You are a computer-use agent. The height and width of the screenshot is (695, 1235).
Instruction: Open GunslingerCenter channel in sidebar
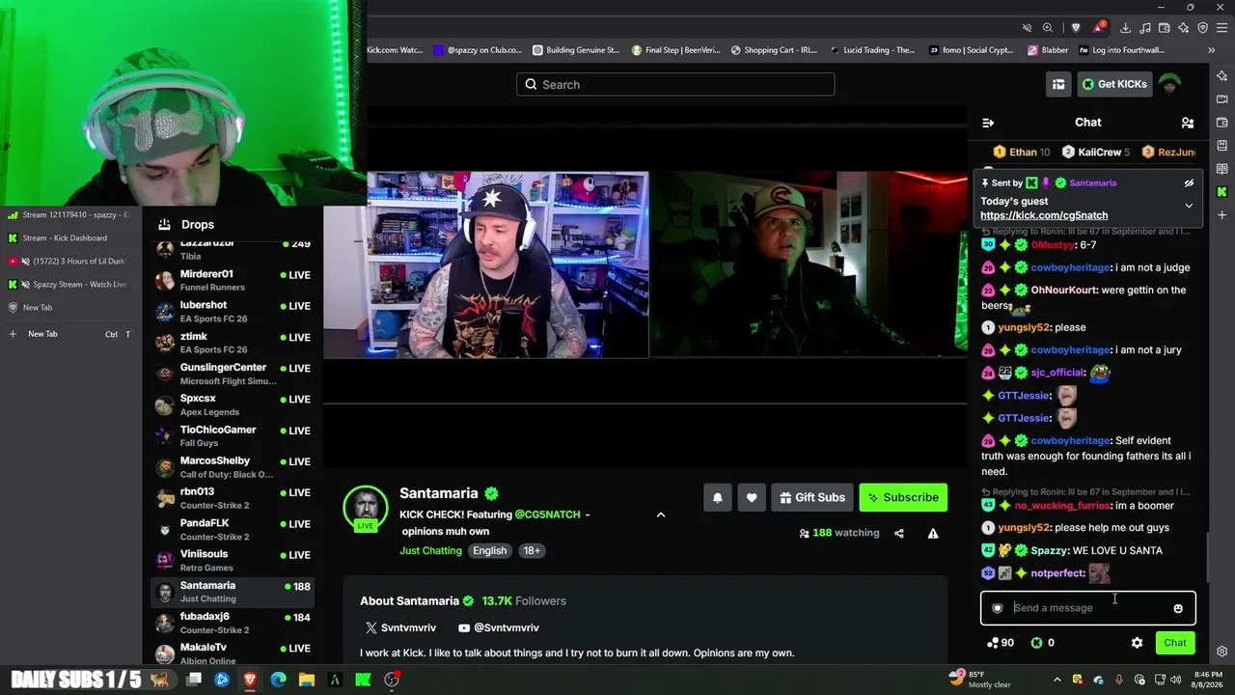tap(233, 374)
